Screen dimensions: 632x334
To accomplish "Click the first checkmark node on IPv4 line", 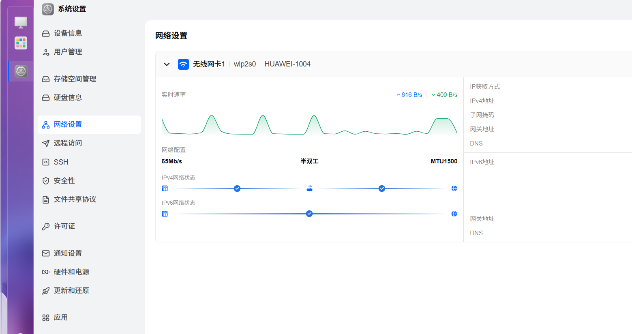I will click(x=237, y=188).
